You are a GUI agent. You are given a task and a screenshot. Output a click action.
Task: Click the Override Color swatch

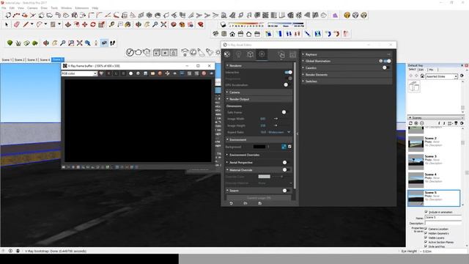[264, 177]
